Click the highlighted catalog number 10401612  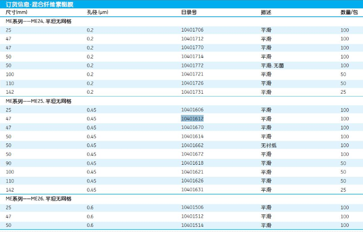point(192,119)
